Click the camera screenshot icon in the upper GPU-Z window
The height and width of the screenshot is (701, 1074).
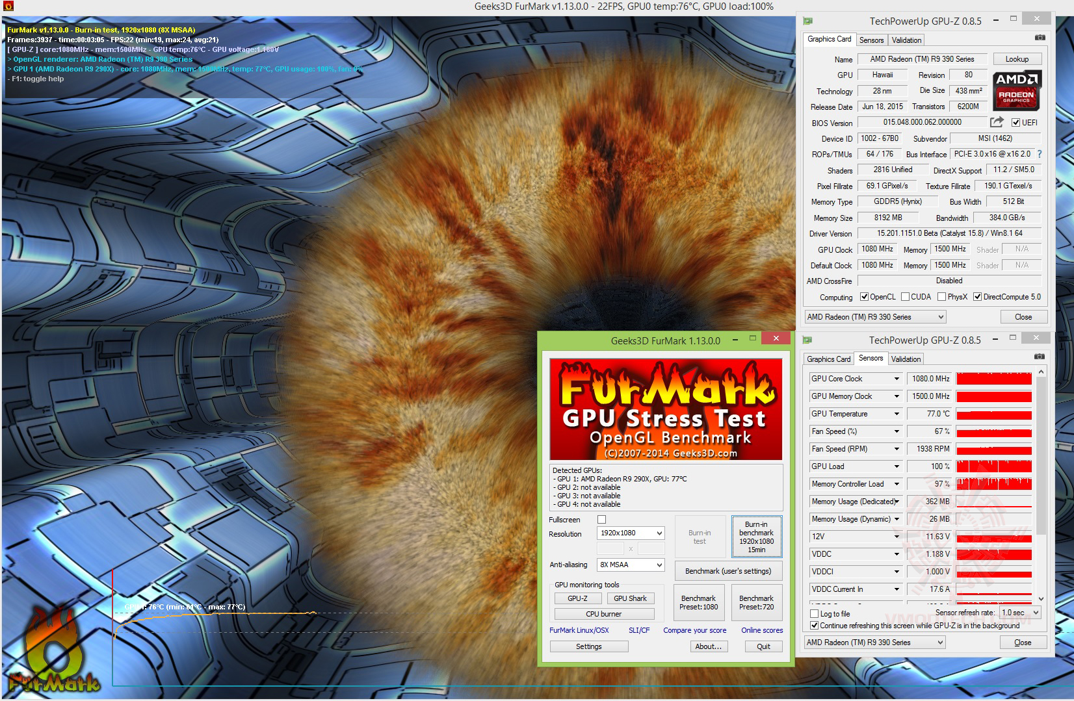[x=1040, y=38]
